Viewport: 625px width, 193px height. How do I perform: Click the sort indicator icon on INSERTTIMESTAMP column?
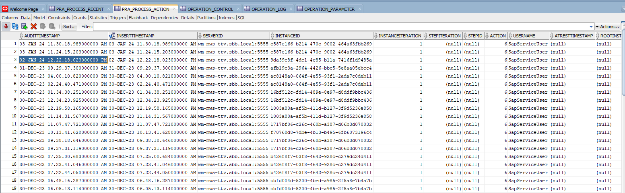(x=112, y=36)
